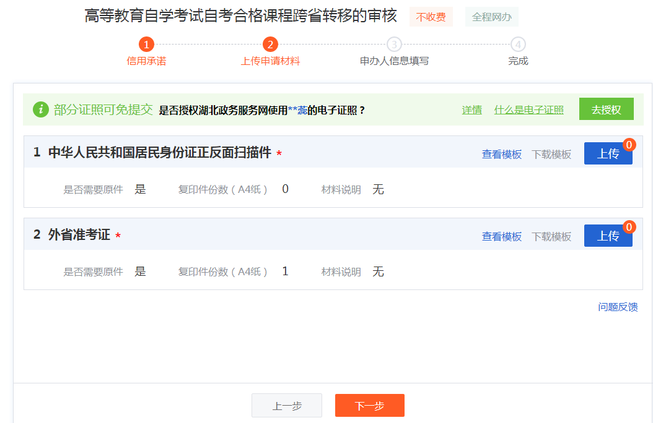The width and height of the screenshot is (653, 423).
Task: Click the green info icon in the notice banner
Action: pos(42,109)
